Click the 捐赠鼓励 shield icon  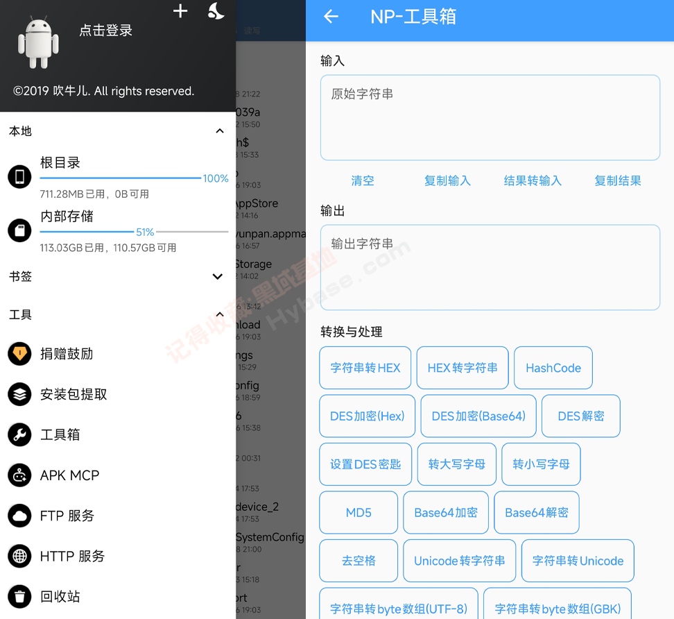(x=20, y=354)
